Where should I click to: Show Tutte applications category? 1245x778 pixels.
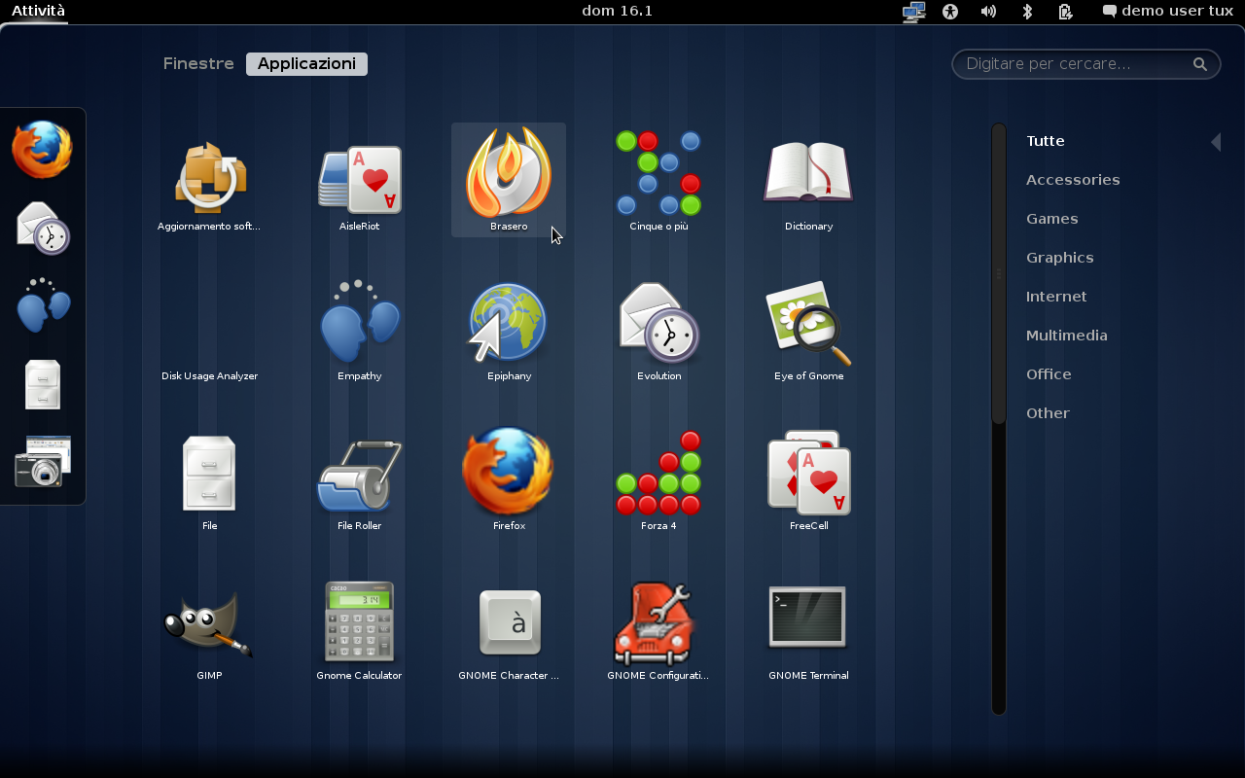[x=1046, y=141]
